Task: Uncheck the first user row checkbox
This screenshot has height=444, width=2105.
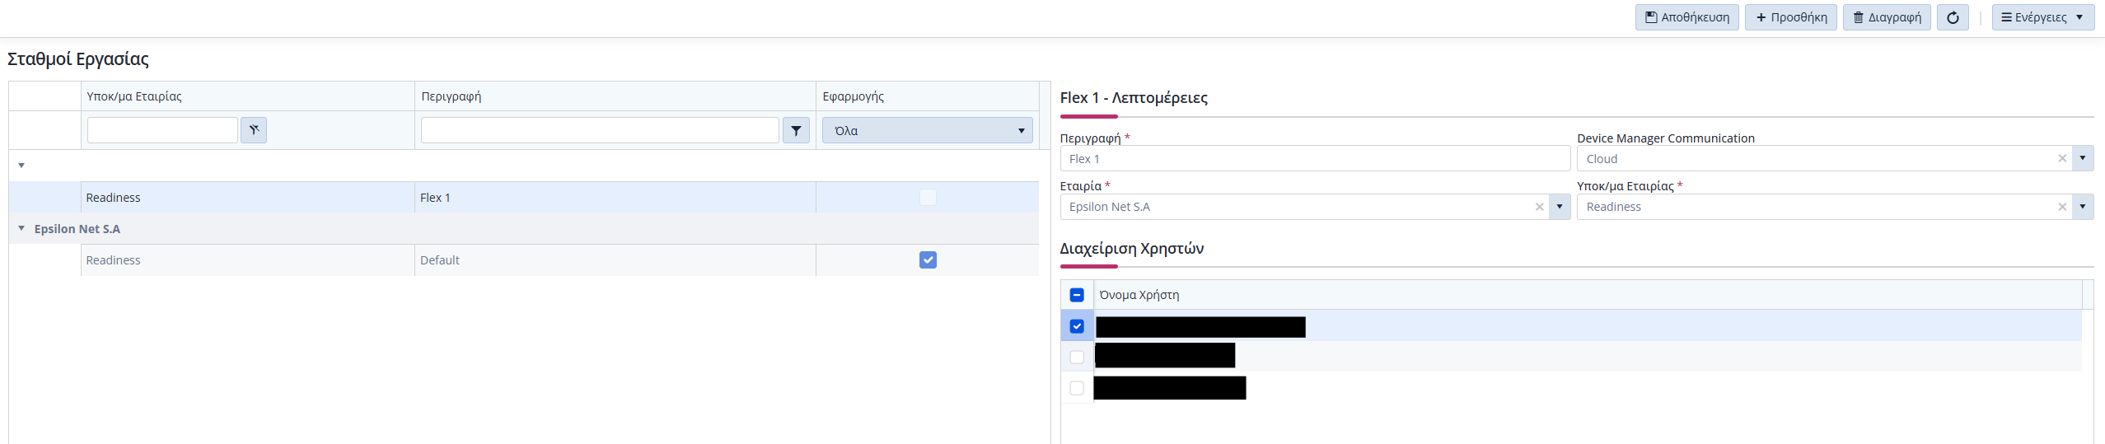Action: pos(1077,326)
